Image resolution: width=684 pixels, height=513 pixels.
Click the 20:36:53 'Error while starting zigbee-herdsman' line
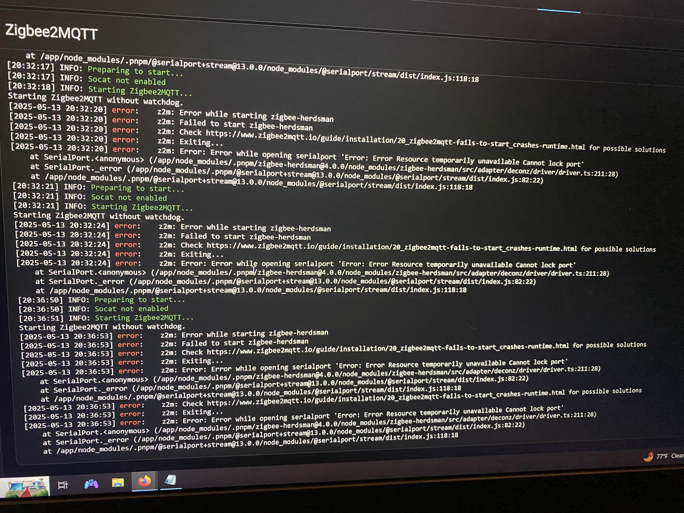[x=174, y=335]
